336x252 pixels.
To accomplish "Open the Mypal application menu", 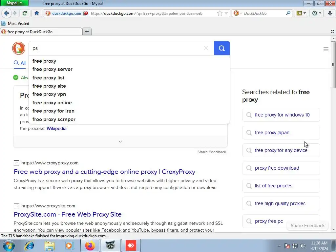I will pyautogui.click(x=14, y=3).
